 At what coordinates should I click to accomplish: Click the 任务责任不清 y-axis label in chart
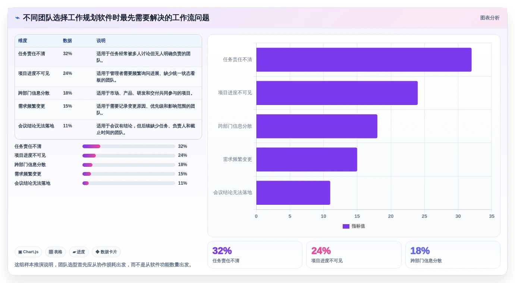click(238, 60)
